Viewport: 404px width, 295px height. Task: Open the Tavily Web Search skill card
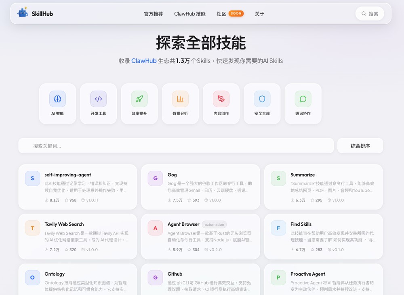[x=78, y=236]
